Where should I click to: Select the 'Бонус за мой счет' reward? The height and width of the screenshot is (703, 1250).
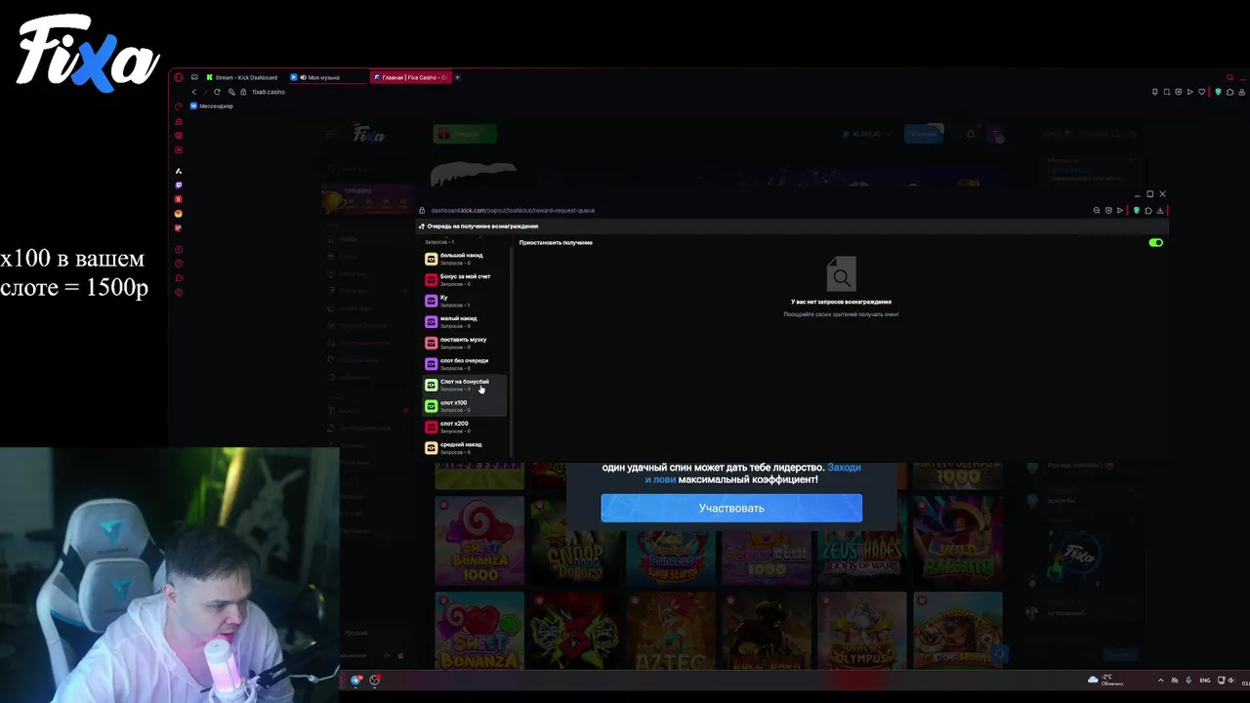point(465,279)
